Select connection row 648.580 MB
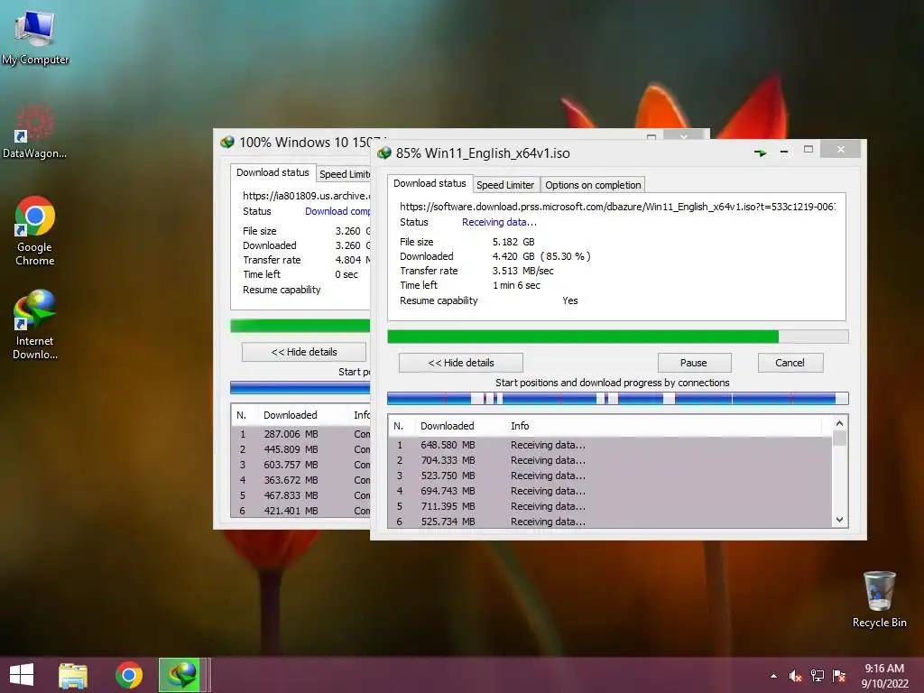This screenshot has height=693, width=924. [610, 445]
